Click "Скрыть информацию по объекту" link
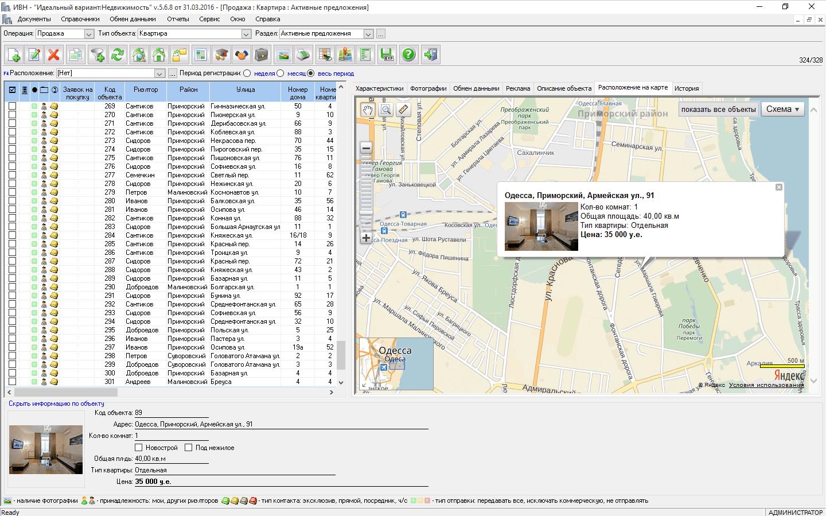The height and width of the screenshot is (516, 826). pyautogui.click(x=56, y=404)
